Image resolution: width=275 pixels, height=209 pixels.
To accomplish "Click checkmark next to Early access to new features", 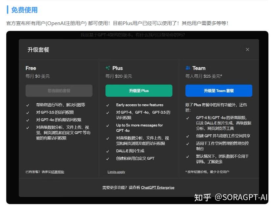I will click(x=108, y=105).
